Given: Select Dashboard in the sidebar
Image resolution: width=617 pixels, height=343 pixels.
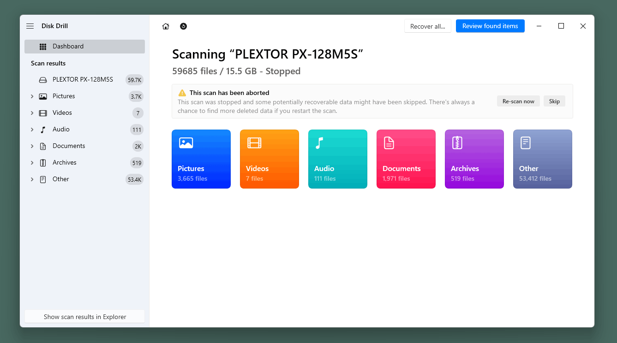Looking at the screenshot, I should 84,47.
